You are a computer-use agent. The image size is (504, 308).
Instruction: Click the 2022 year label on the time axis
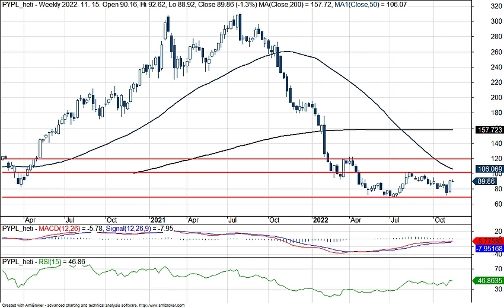pos(320,220)
